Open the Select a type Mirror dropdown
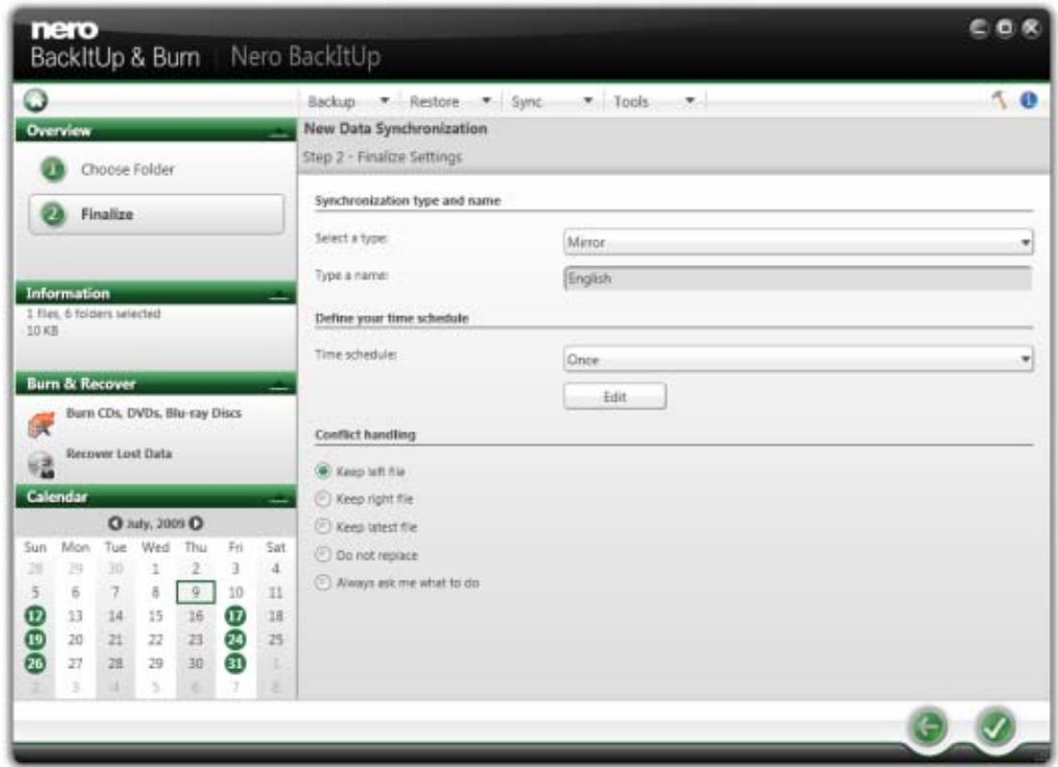 pyautogui.click(x=798, y=242)
